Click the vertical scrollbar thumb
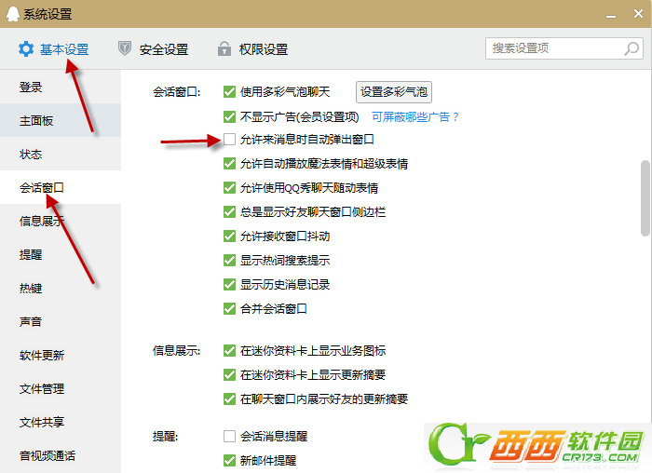 [x=645, y=198]
